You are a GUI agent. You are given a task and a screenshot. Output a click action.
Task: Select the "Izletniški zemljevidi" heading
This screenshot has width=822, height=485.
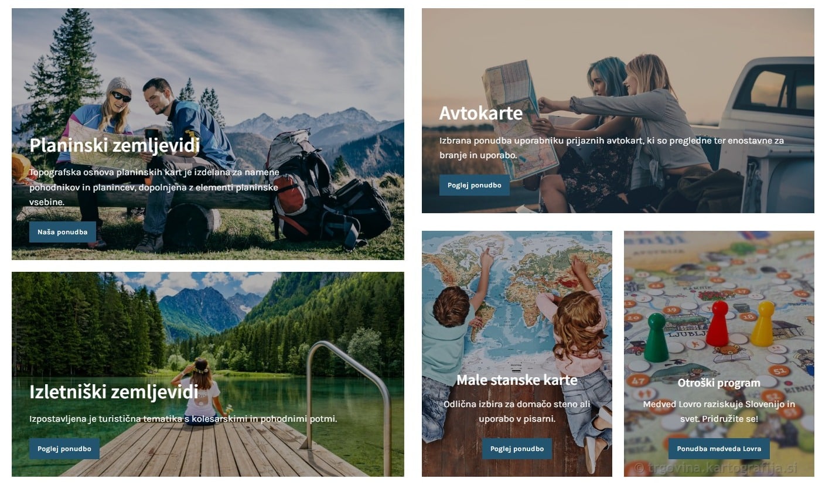click(114, 391)
